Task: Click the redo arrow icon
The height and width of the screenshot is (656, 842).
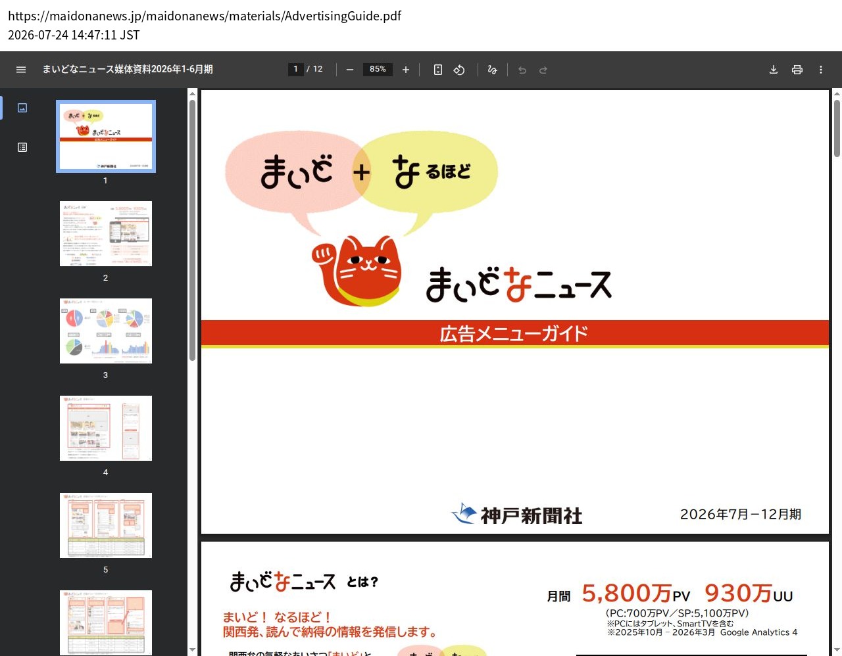Action: tap(543, 70)
